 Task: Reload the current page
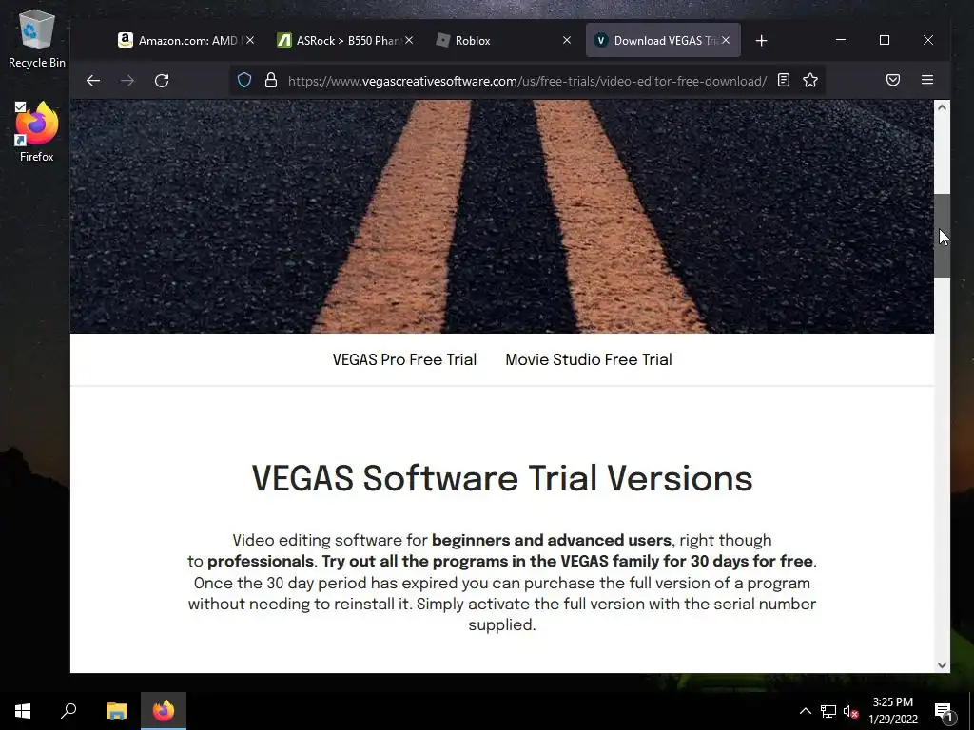tap(162, 81)
